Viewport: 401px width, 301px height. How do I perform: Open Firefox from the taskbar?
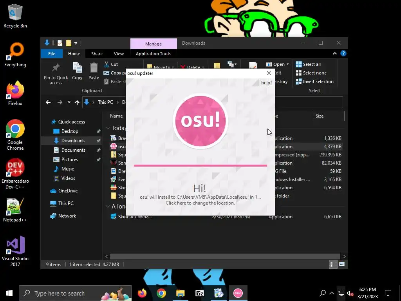pos(142,293)
